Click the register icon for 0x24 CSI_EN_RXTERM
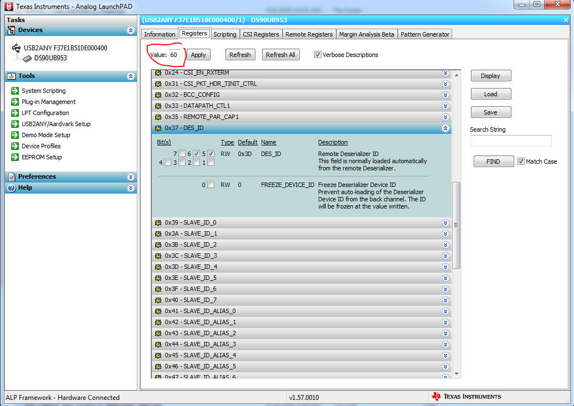 [158, 72]
